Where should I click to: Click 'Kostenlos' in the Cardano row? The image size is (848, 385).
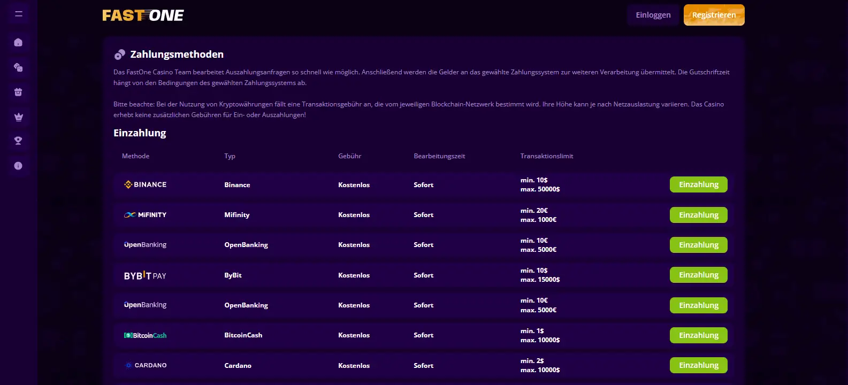[354, 366]
